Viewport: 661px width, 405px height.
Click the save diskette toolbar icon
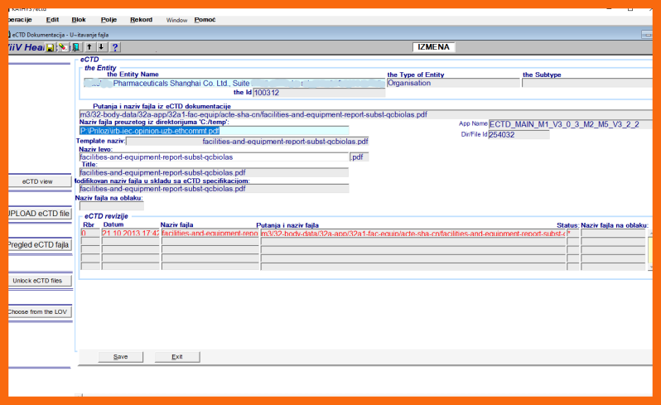coord(51,48)
